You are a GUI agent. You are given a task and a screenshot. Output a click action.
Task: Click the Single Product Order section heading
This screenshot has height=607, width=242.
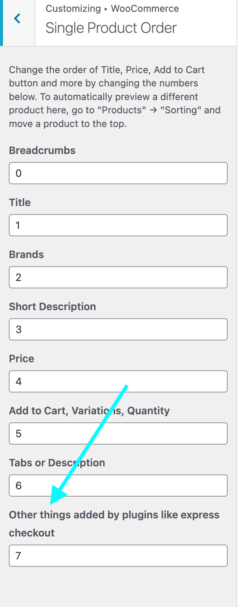(111, 28)
